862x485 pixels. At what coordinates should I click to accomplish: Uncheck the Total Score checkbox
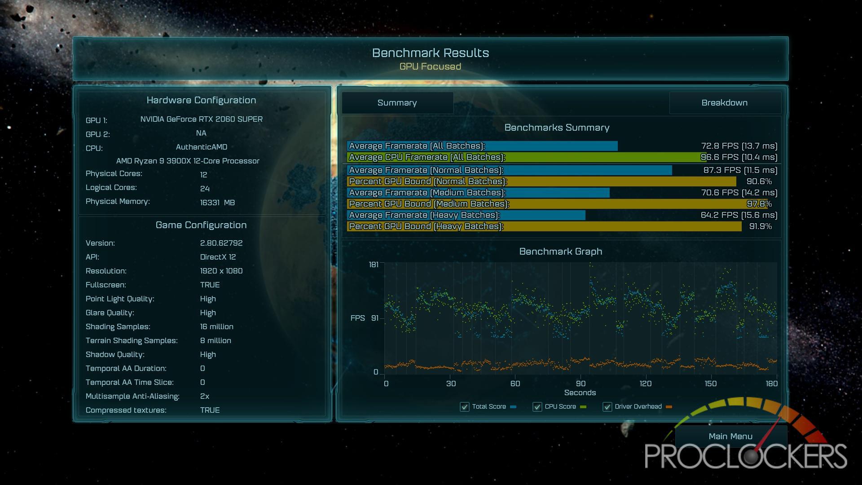click(x=465, y=407)
